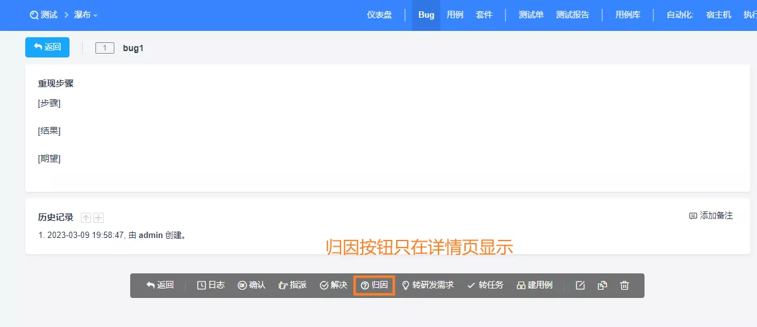Viewport: 757px width, 327px height.
Task: Open the 测试报告 tab
Action: tap(572, 15)
